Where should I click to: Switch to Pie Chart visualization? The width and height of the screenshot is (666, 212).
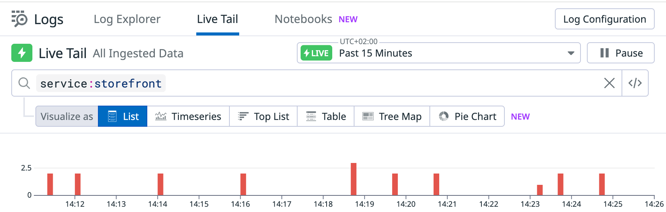tap(467, 116)
